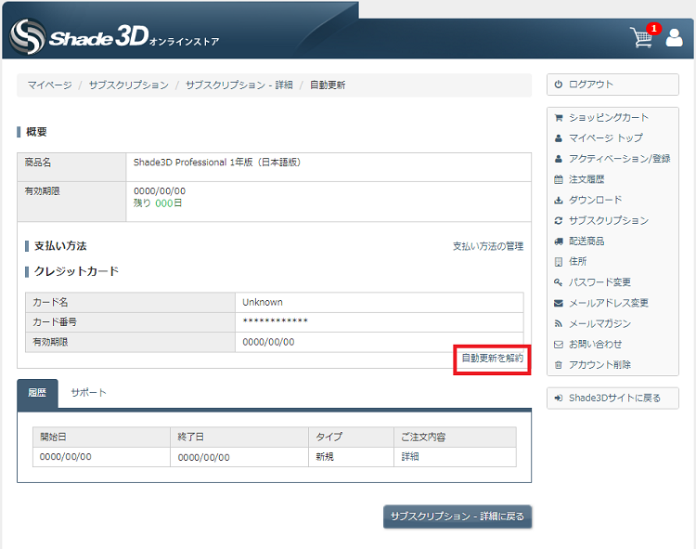
Task: Open アクティベーション/登録 in the sidebar
Action: click(620, 159)
